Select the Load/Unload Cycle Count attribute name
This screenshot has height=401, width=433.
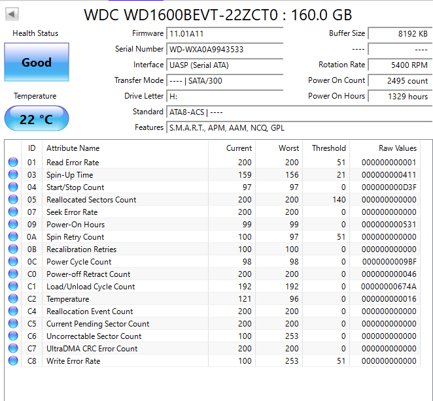90,287
